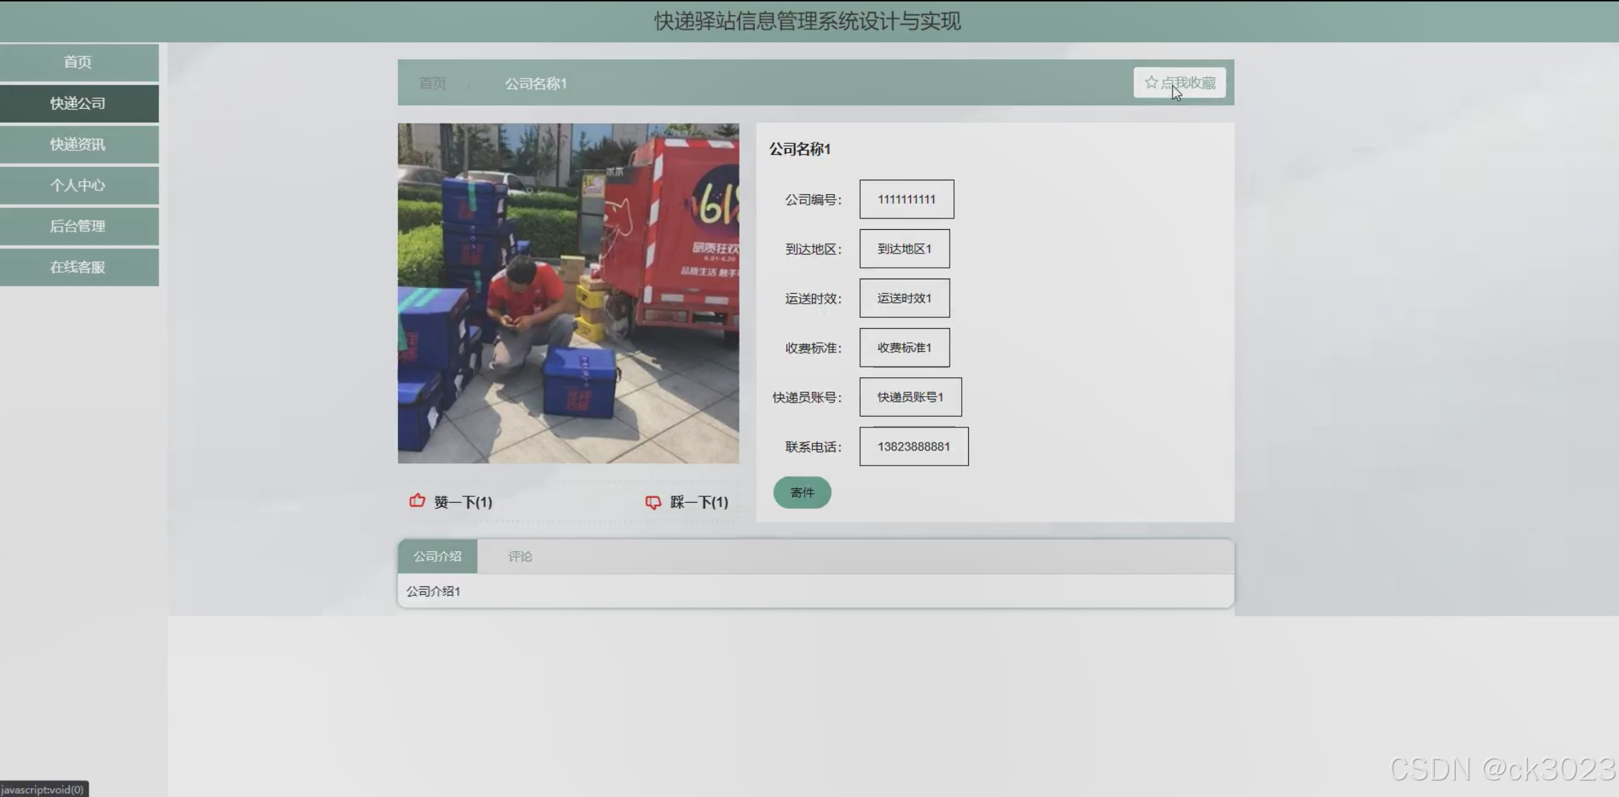Click the thumbs-up like icon

point(417,501)
